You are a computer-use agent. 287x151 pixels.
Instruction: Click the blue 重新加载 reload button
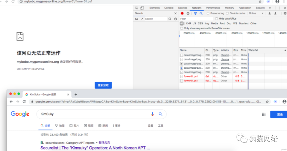(103, 85)
